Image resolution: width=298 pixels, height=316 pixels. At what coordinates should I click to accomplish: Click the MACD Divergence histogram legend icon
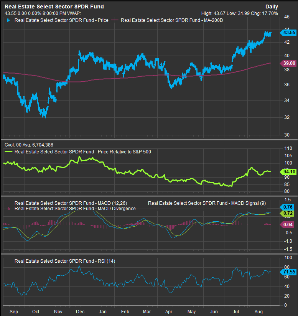pyautogui.click(x=8, y=209)
